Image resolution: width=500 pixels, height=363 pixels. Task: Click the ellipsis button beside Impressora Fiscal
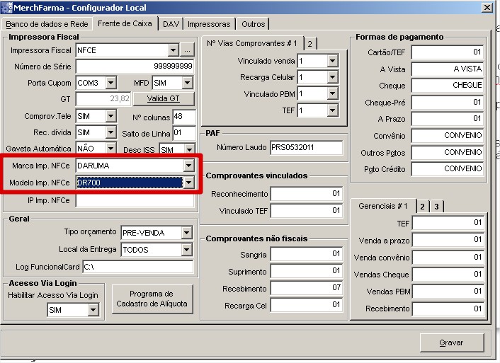[x=187, y=50]
